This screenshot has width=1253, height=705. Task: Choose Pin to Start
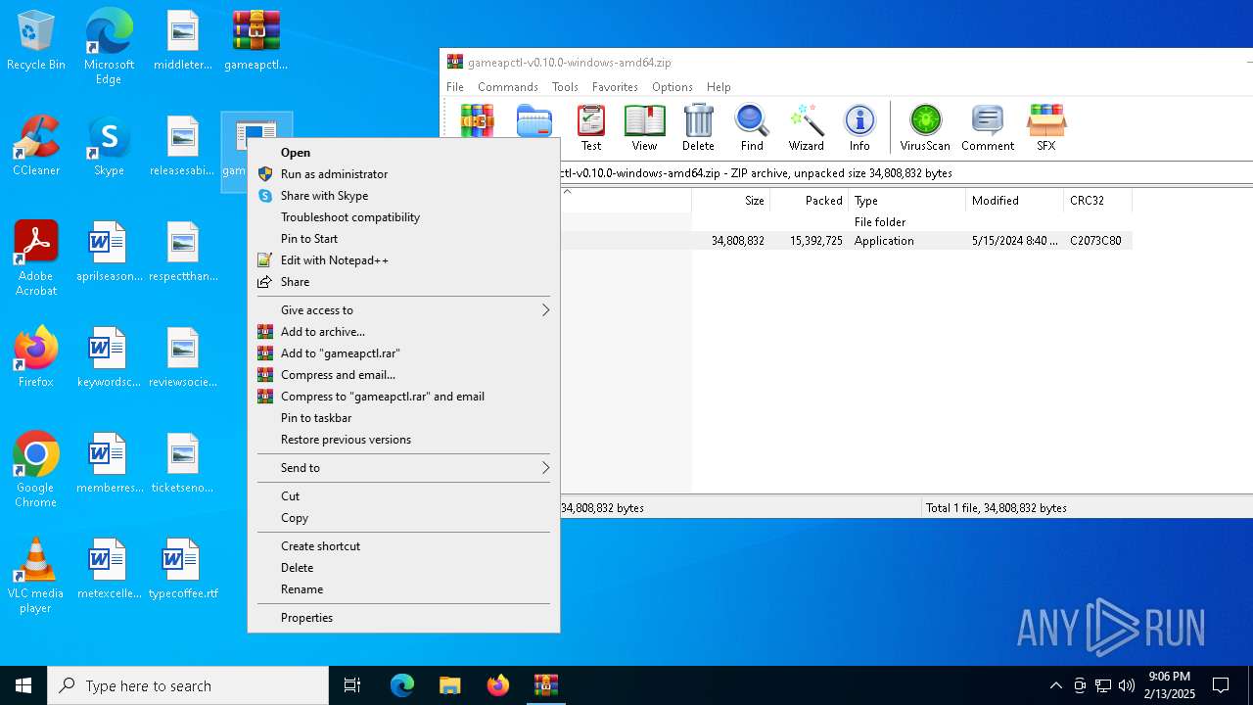404,239
